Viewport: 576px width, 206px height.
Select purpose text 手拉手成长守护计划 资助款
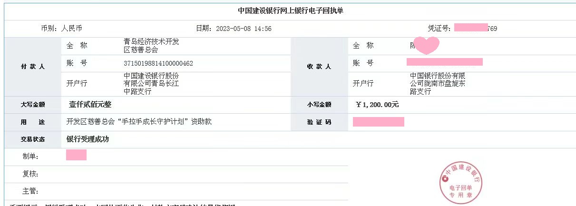139,122
